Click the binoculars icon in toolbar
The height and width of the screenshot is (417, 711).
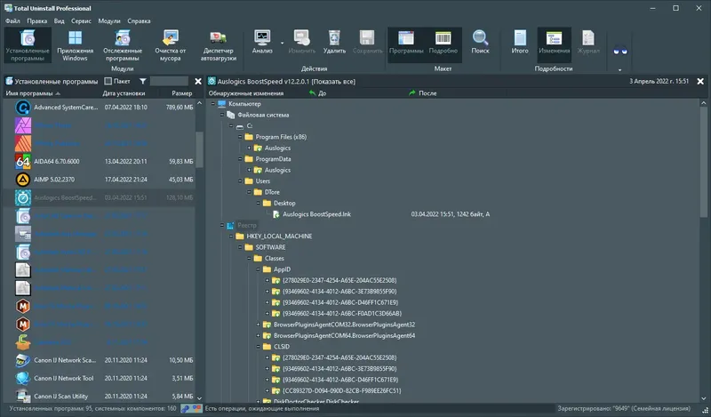(619, 51)
